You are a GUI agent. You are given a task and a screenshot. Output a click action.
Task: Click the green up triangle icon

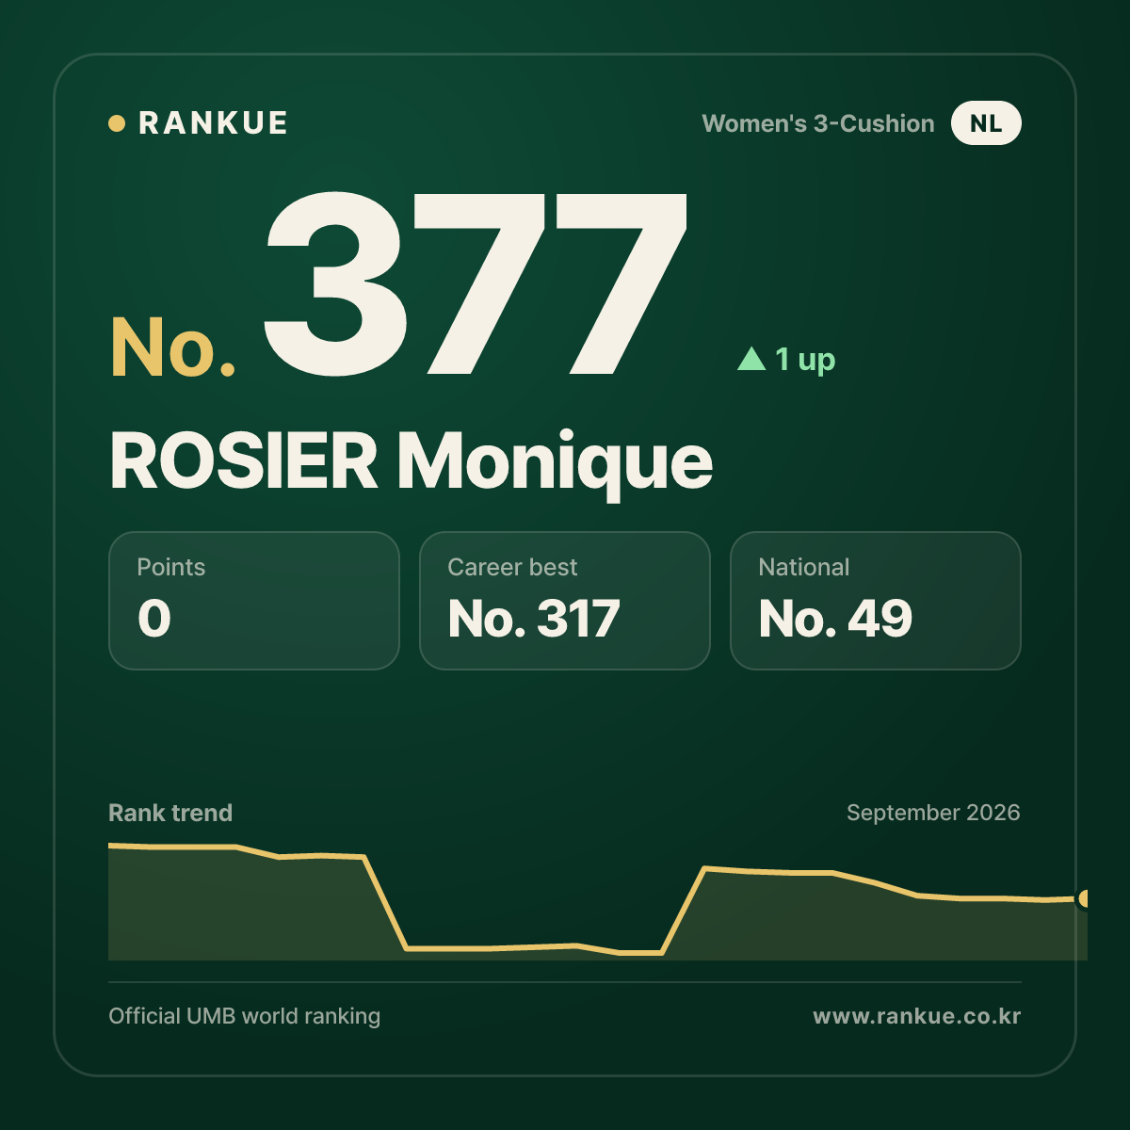751,359
